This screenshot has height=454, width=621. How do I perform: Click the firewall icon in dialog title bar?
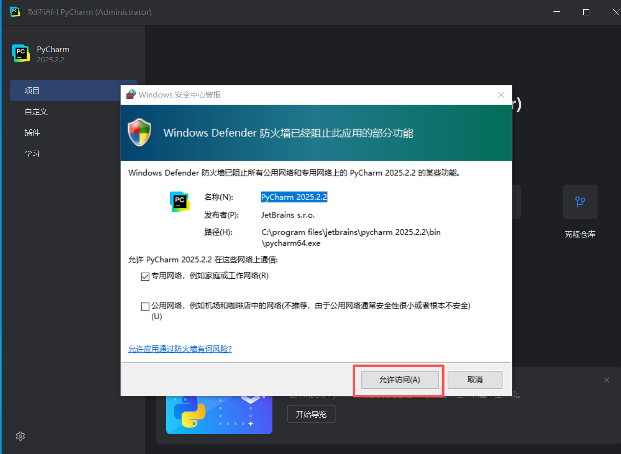click(131, 94)
